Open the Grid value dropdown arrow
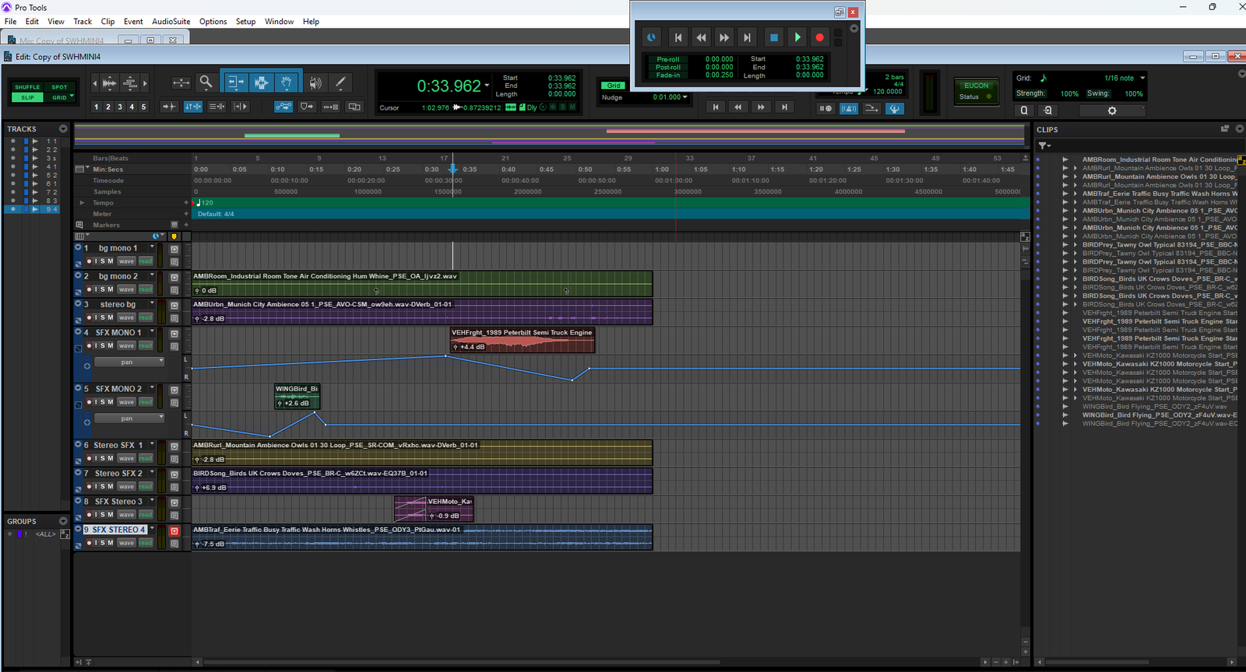The image size is (1246, 672). [x=1142, y=78]
